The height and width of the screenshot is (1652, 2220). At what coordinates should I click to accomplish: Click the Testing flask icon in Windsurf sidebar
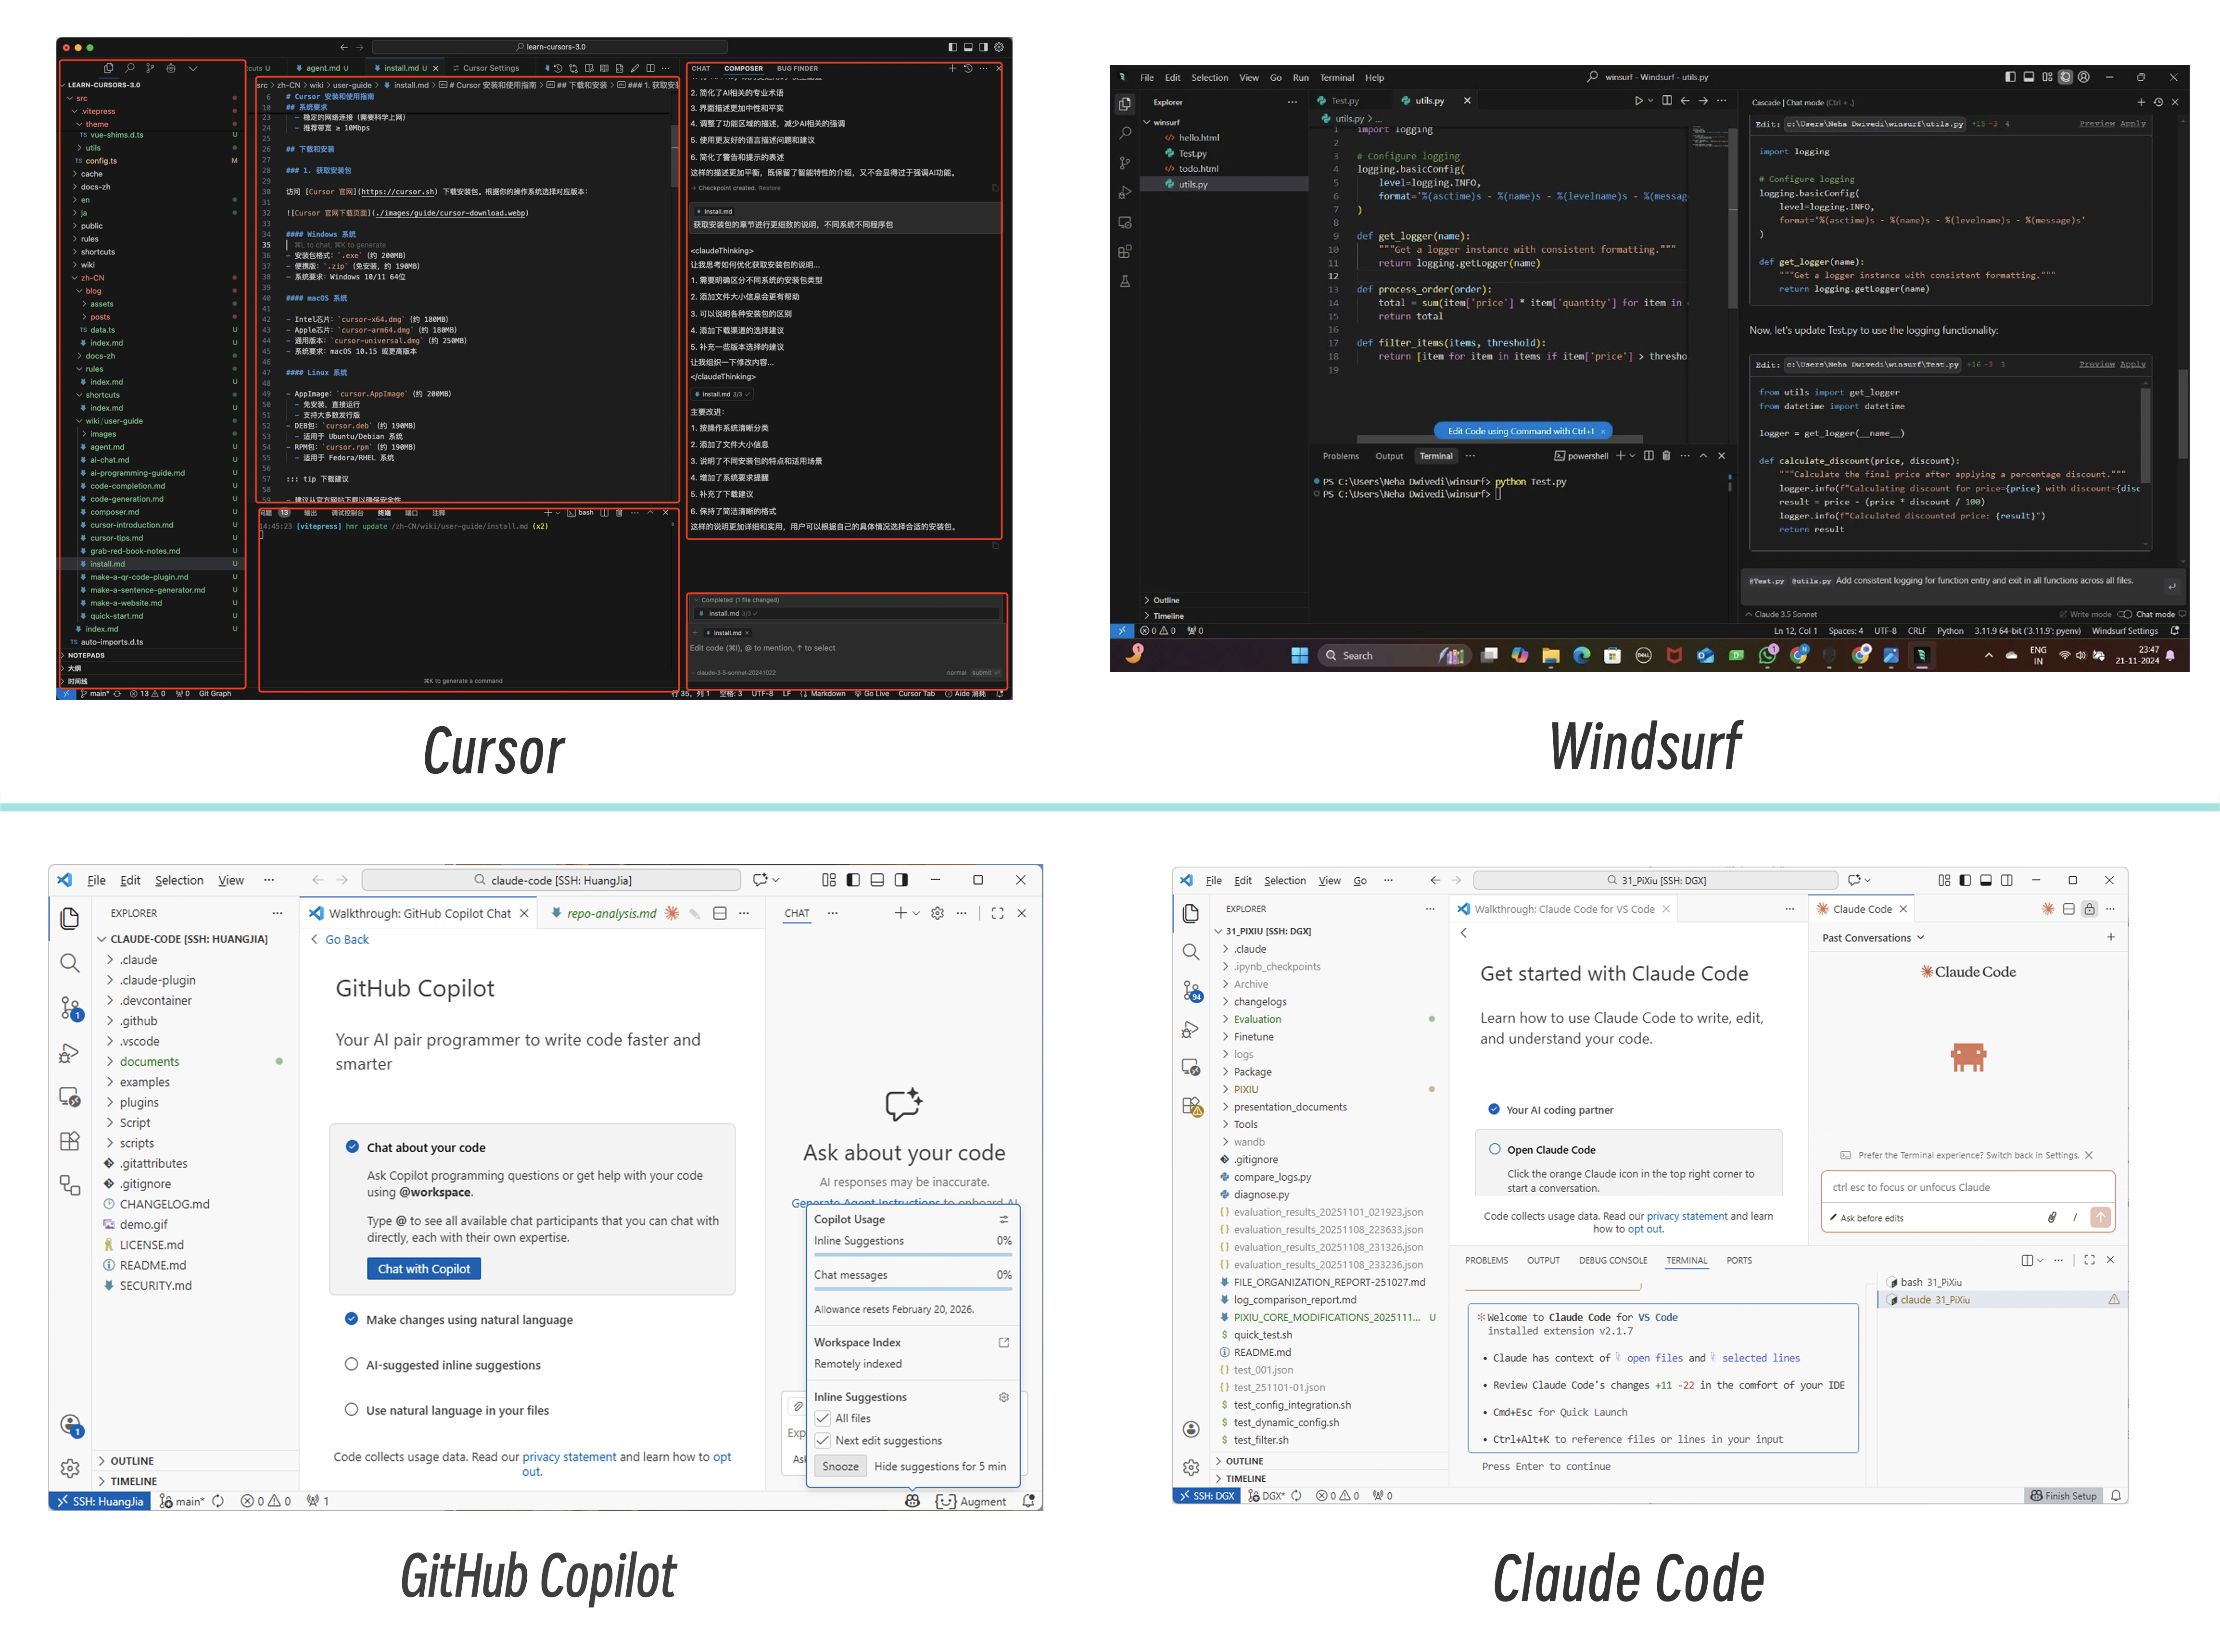(1125, 282)
